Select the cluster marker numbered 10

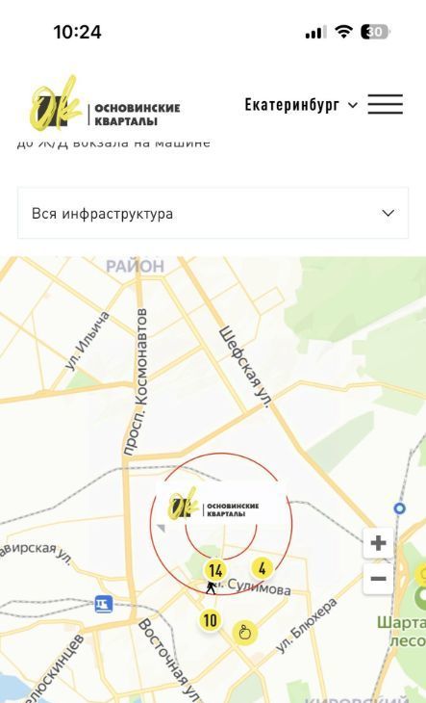pyautogui.click(x=211, y=620)
